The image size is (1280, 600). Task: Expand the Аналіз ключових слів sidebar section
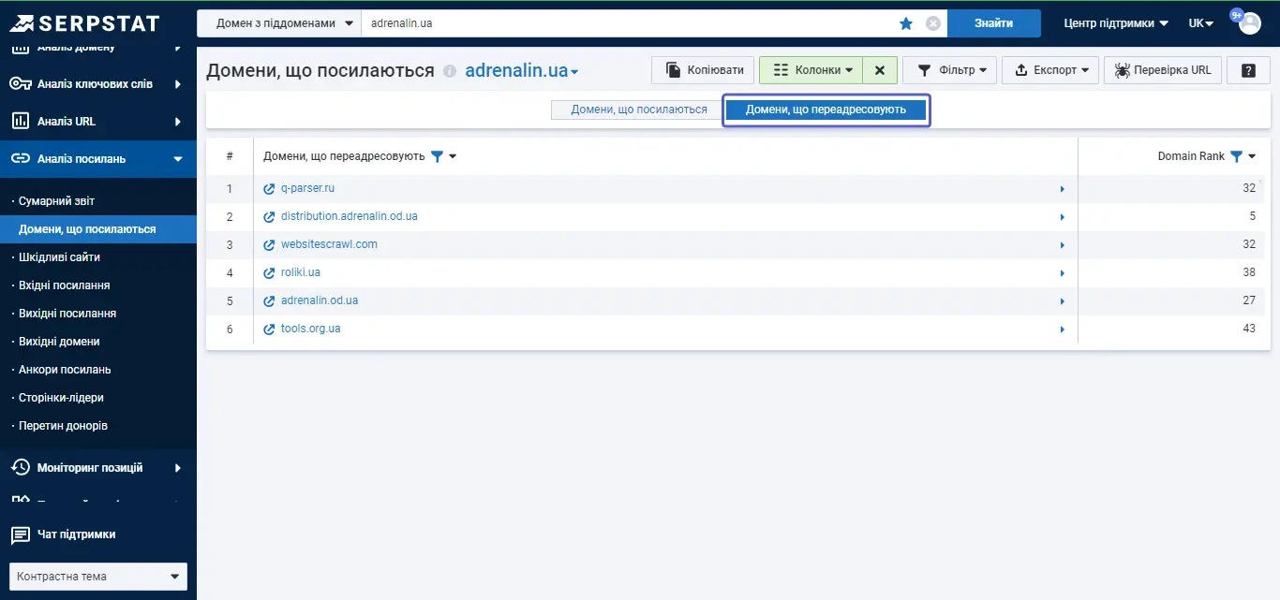tap(178, 84)
